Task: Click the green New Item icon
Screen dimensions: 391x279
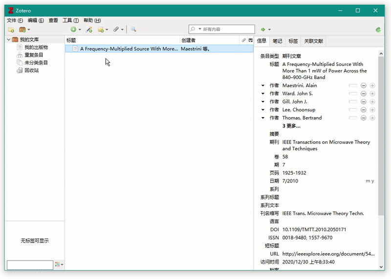Action: pyautogui.click(x=74, y=30)
